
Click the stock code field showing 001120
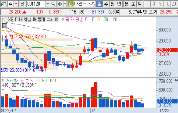tap(36, 4)
